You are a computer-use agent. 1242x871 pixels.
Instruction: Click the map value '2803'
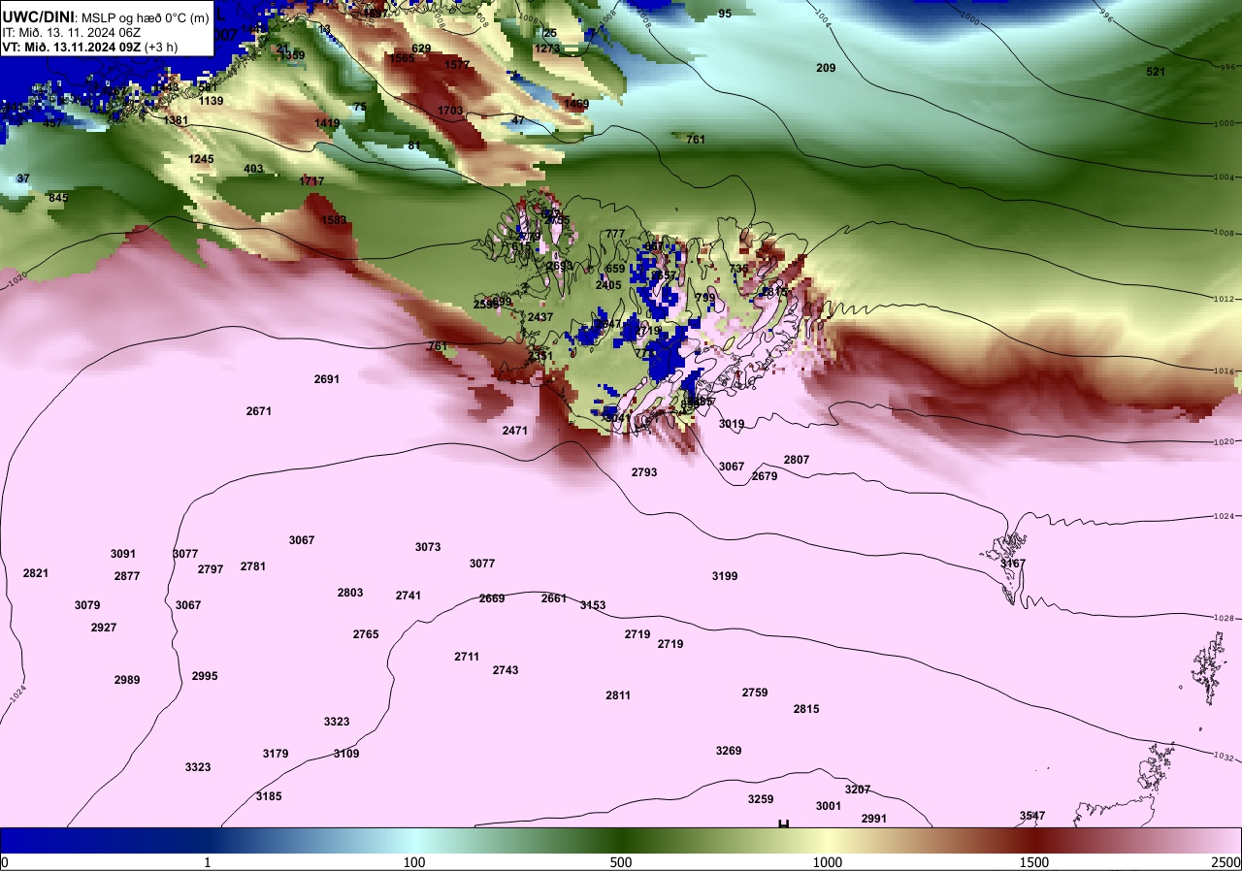point(350,593)
